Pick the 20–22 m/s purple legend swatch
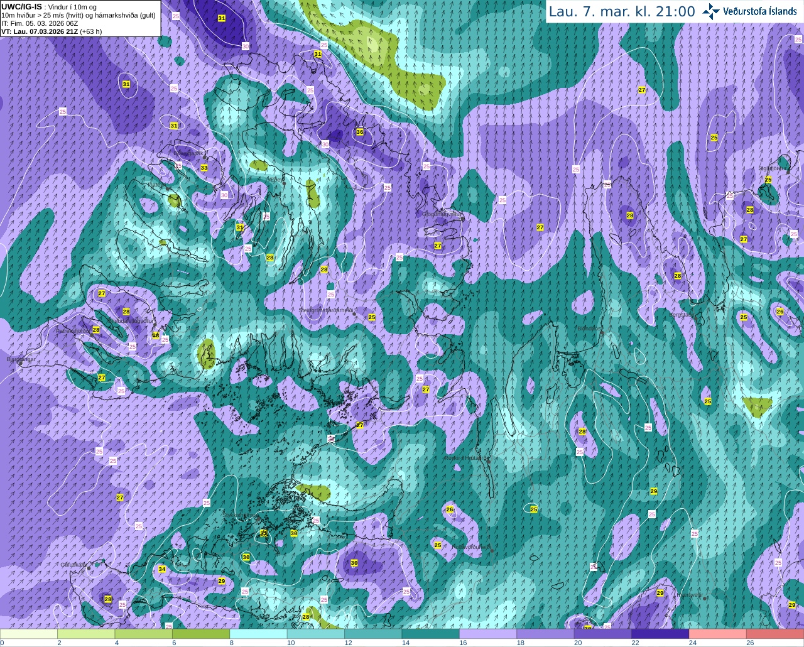Screen dimensions: 804x647 point(603,634)
